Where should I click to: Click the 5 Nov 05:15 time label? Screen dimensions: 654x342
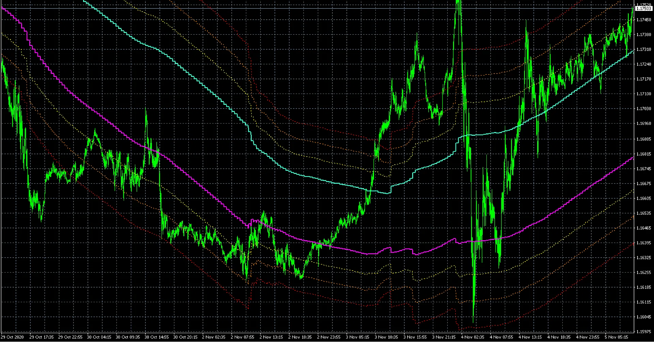pyautogui.click(x=617, y=337)
